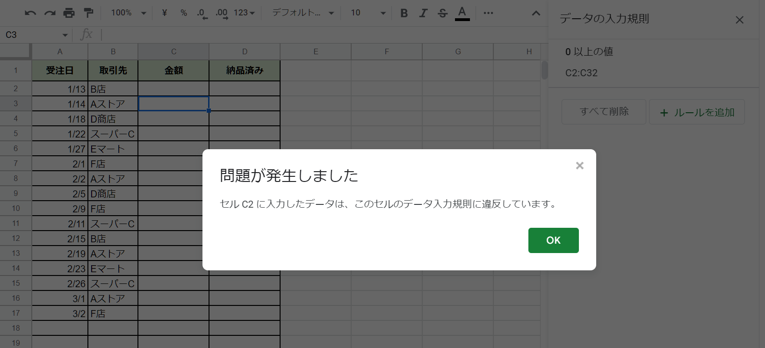Select cell containing D商店 in row 4

113,119
